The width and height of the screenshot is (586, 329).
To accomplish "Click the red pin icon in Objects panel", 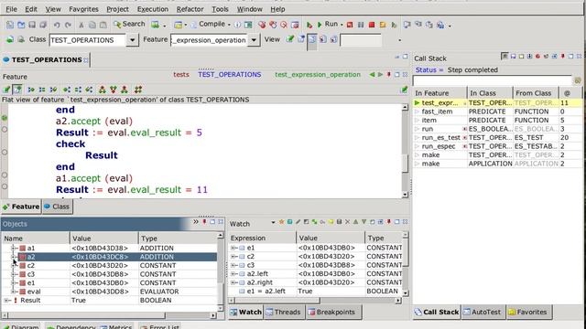I will (x=204, y=222).
